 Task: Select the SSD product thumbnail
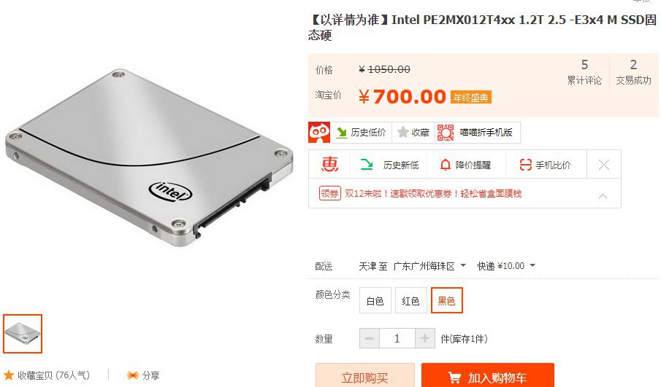(23, 334)
